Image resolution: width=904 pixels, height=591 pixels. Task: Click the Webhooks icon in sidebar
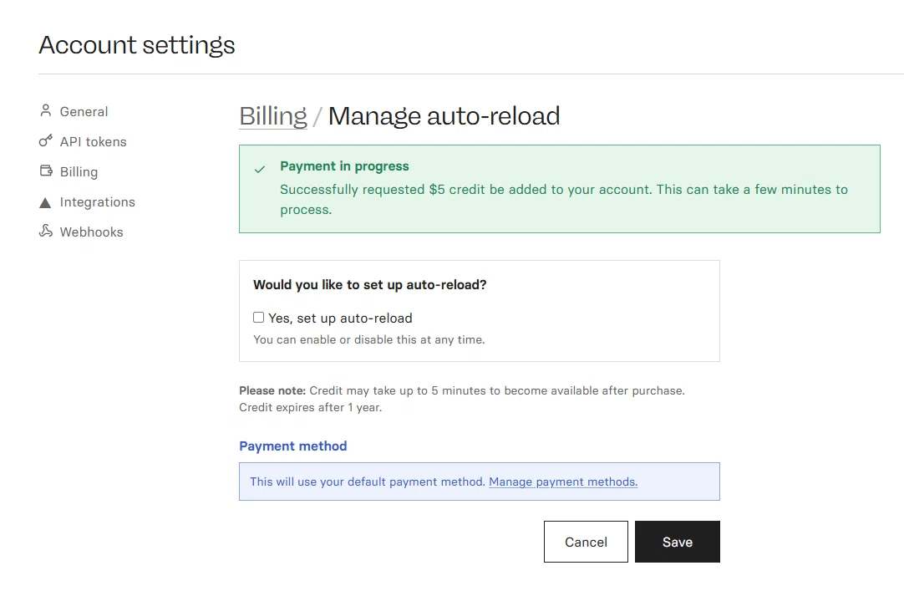click(46, 232)
